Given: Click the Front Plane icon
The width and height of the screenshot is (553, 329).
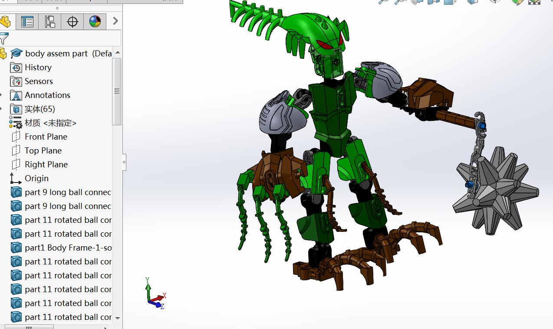Looking at the screenshot, I should [16, 137].
